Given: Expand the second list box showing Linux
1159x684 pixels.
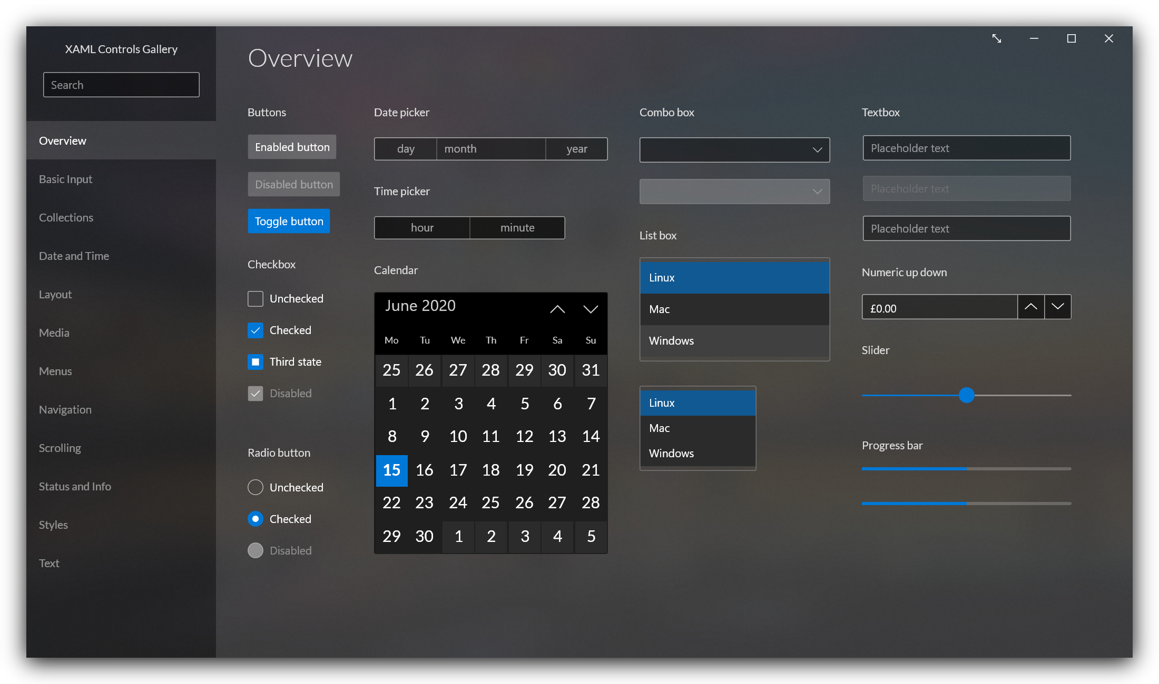Looking at the screenshot, I should (x=697, y=401).
